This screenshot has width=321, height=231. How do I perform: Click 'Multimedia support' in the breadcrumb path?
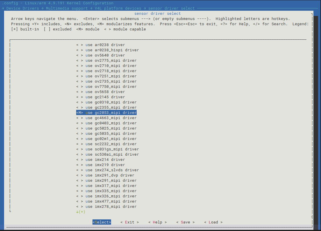67,8
